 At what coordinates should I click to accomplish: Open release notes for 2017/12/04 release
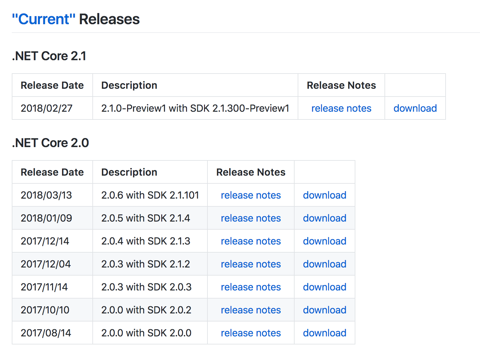pos(251,264)
